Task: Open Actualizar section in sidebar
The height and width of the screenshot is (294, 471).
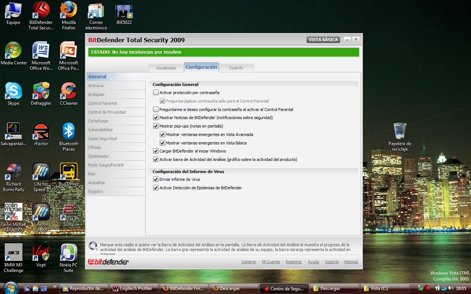Action: (116, 183)
